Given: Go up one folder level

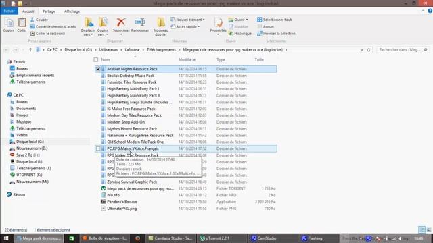Looking at the screenshot, I should click(x=30, y=49).
